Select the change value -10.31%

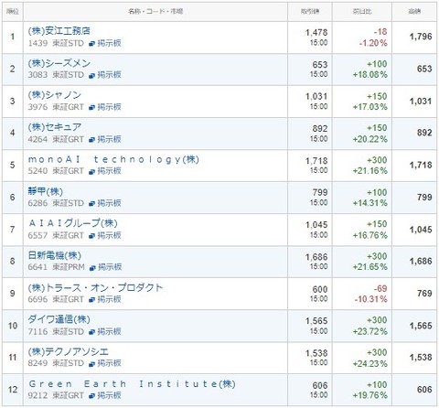(371, 299)
